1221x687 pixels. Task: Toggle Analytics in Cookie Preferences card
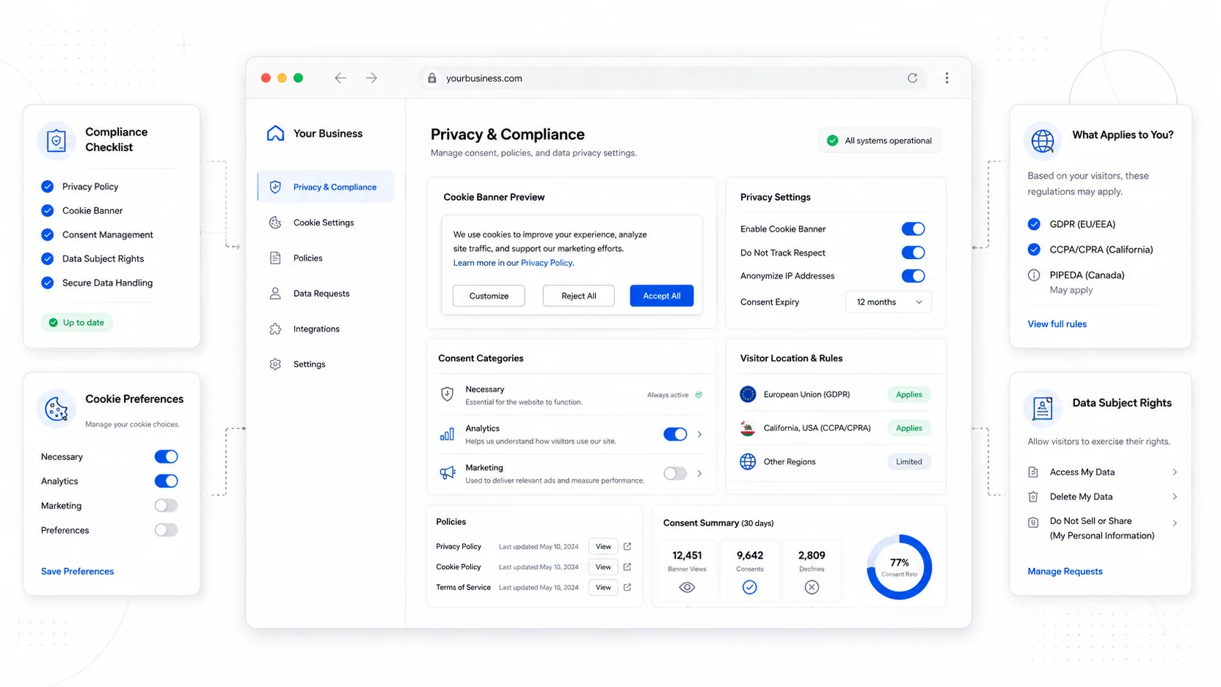(x=166, y=481)
